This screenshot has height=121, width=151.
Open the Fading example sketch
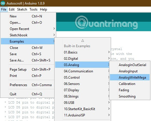[x=130, y=90]
